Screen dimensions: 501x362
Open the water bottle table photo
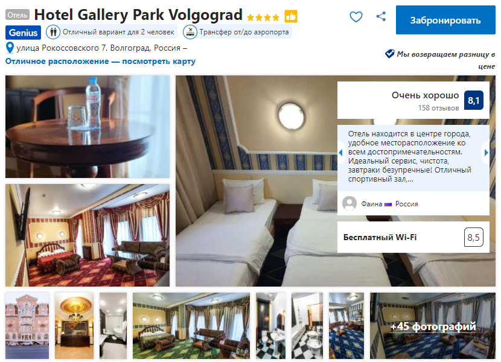pos(88,127)
